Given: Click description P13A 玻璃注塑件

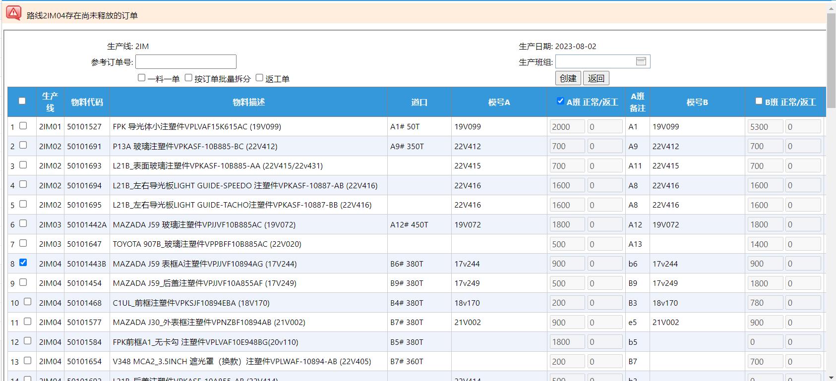Looking at the screenshot, I should point(195,146).
